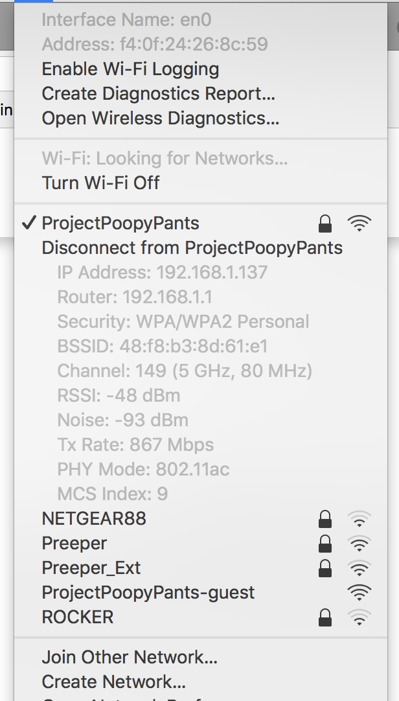Click signal icon next to ProjectPoopyPants-guest
Screen dimensions: 399x701
pyautogui.click(x=359, y=593)
